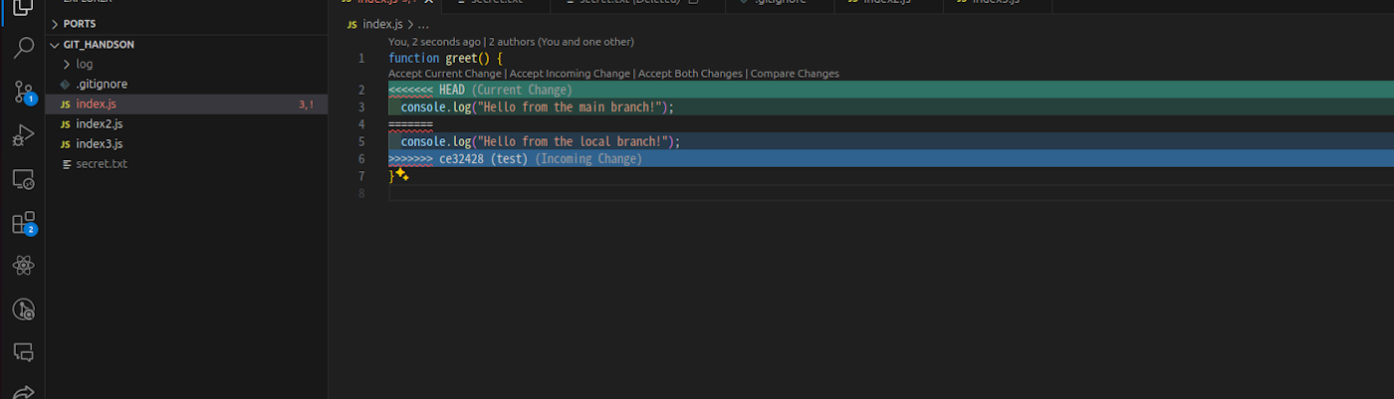
Task: Open Extensions view with 2 badge
Action: [24, 223]
